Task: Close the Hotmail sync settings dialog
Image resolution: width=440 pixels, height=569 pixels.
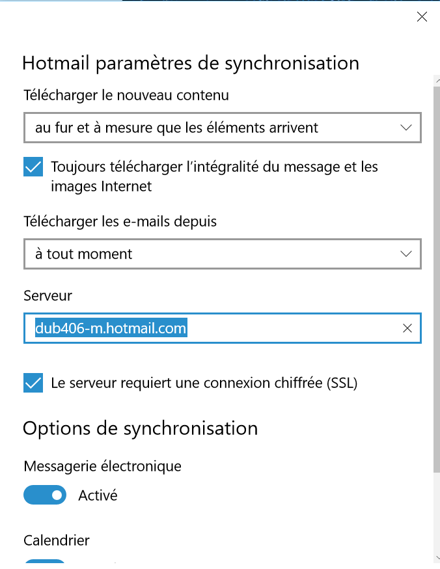Action: [422, 17]
